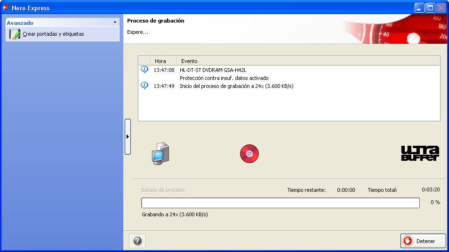Click the computer source icon

(160, 154)
